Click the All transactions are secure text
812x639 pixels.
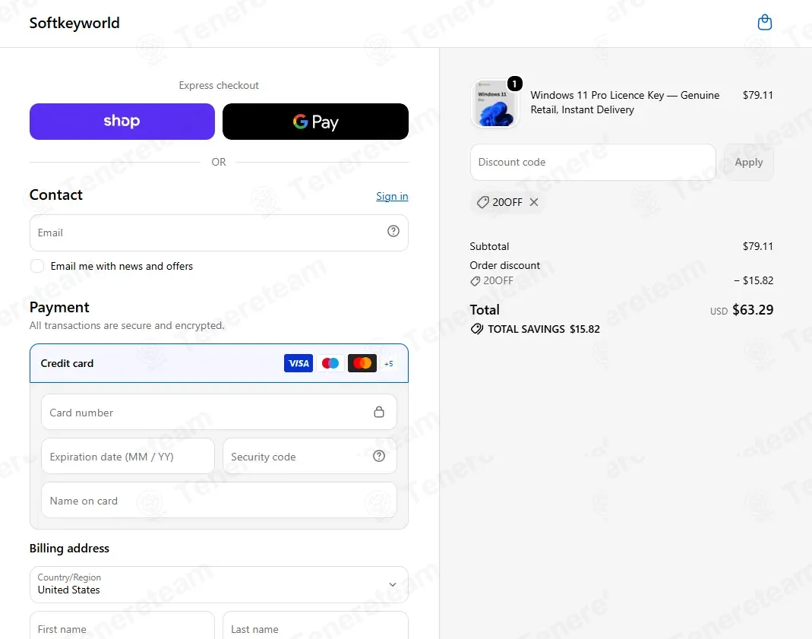tap(127, 326)
